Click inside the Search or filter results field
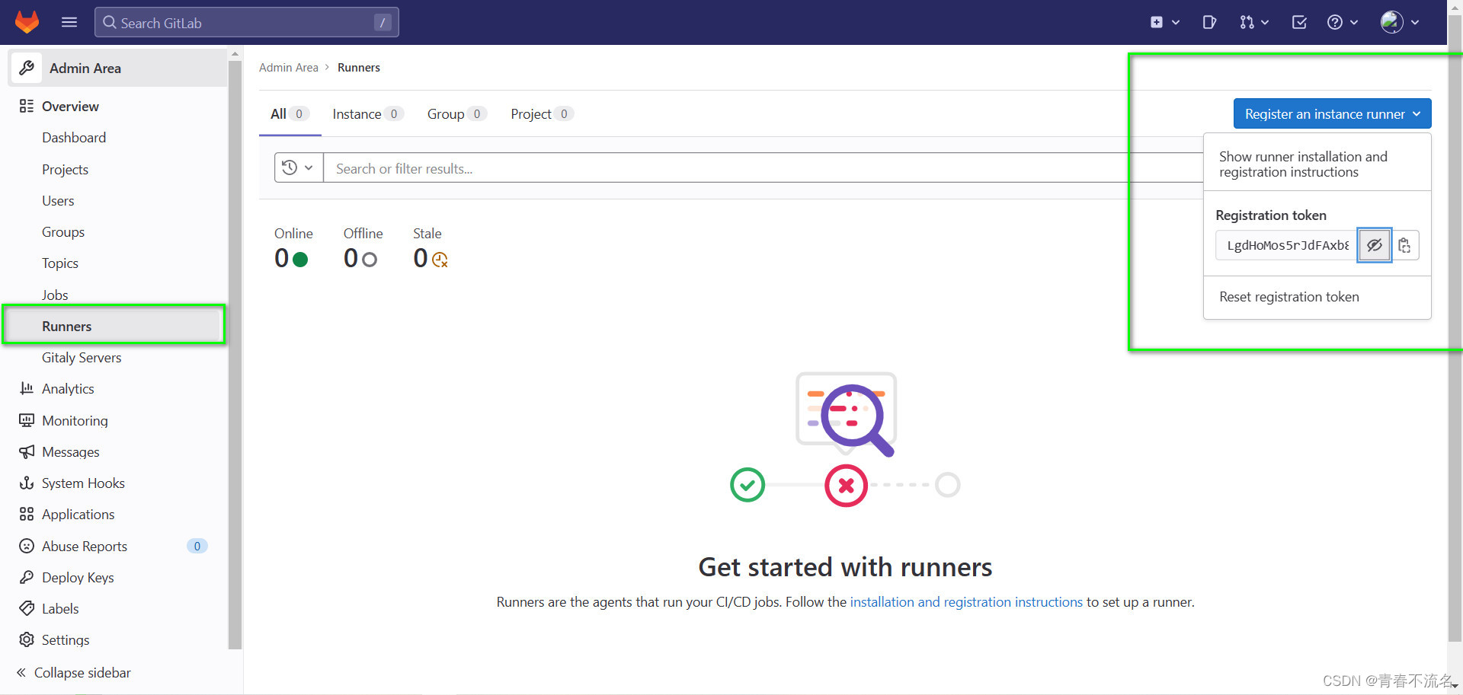 click(x=533, y=167)
